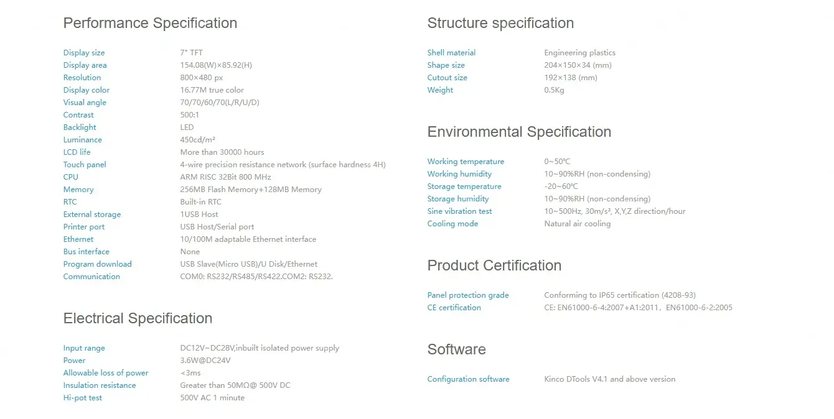Click the Touch panel label
Image resolution: width=834 pixels, height=419 pixels.
(x=85, y=165)
